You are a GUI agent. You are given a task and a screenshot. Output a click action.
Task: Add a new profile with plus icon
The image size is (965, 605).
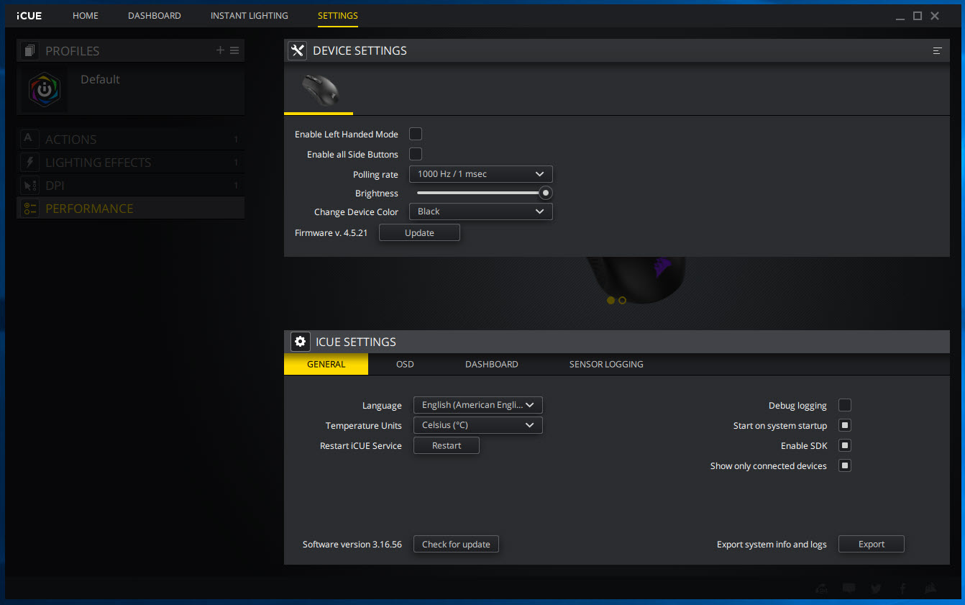pos(220,50)
